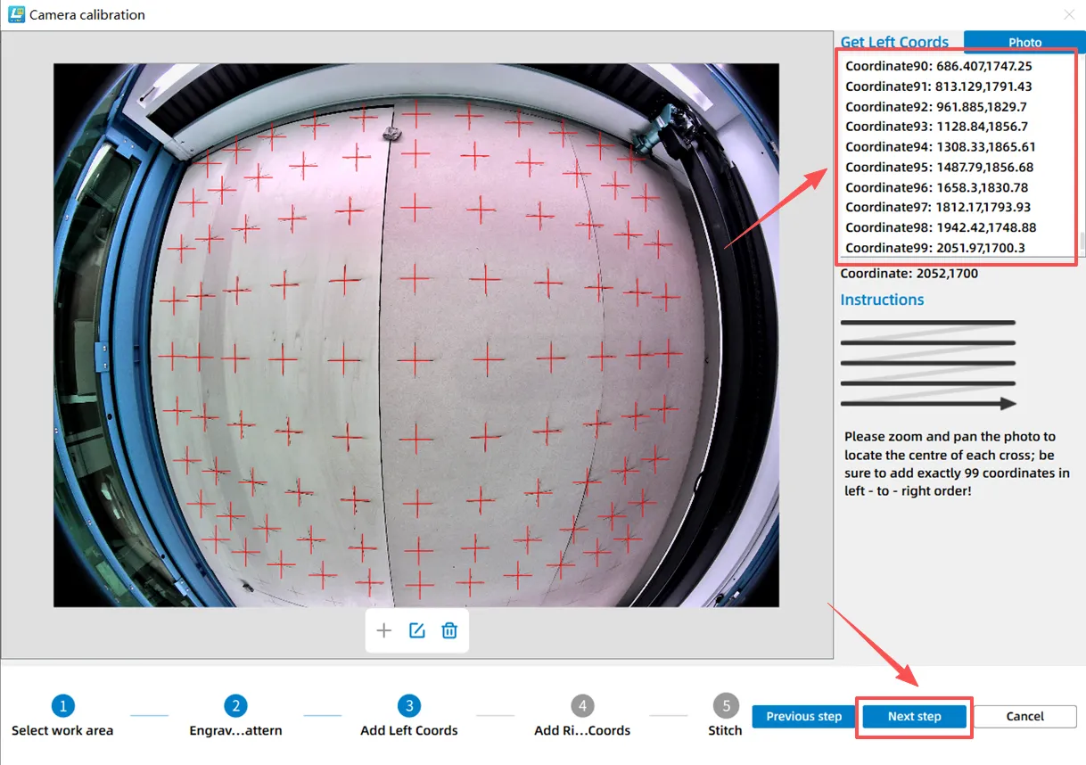
Task: Click the add coordinate plus icon
Action: click(x=383, y=630)
